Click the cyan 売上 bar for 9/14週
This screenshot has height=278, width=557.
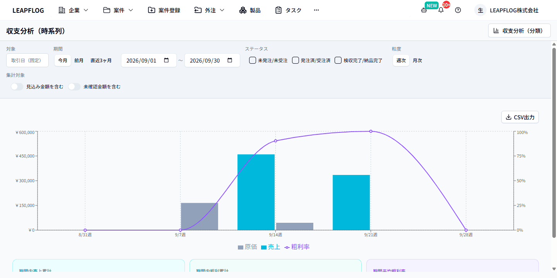256,192
